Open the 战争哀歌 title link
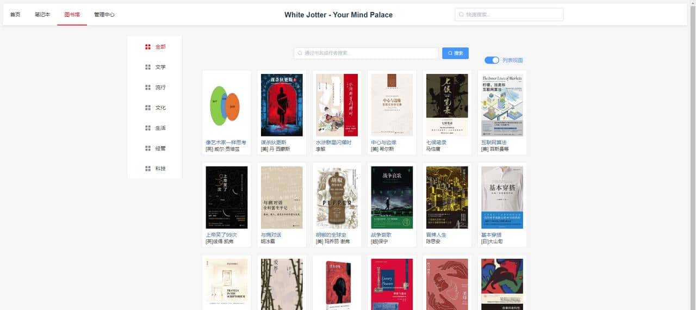 pos(381,235)
